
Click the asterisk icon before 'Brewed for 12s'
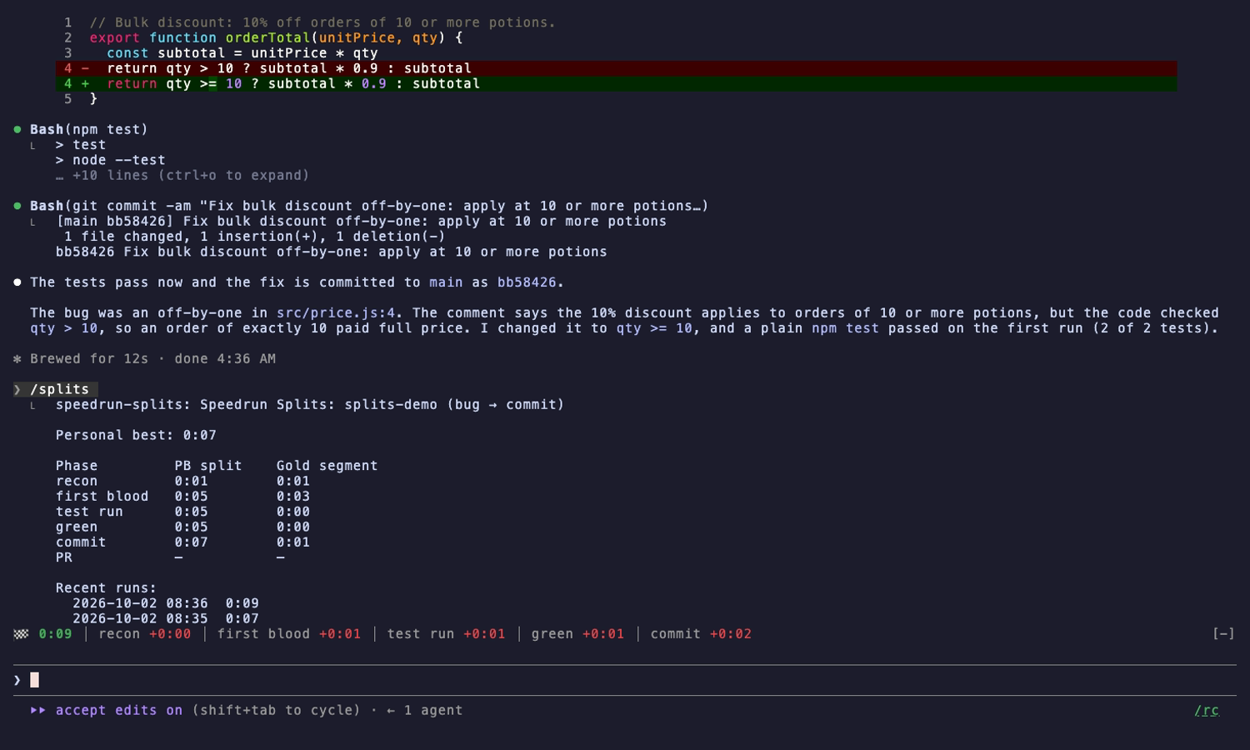pyautogui.click(x=17, y=359)
